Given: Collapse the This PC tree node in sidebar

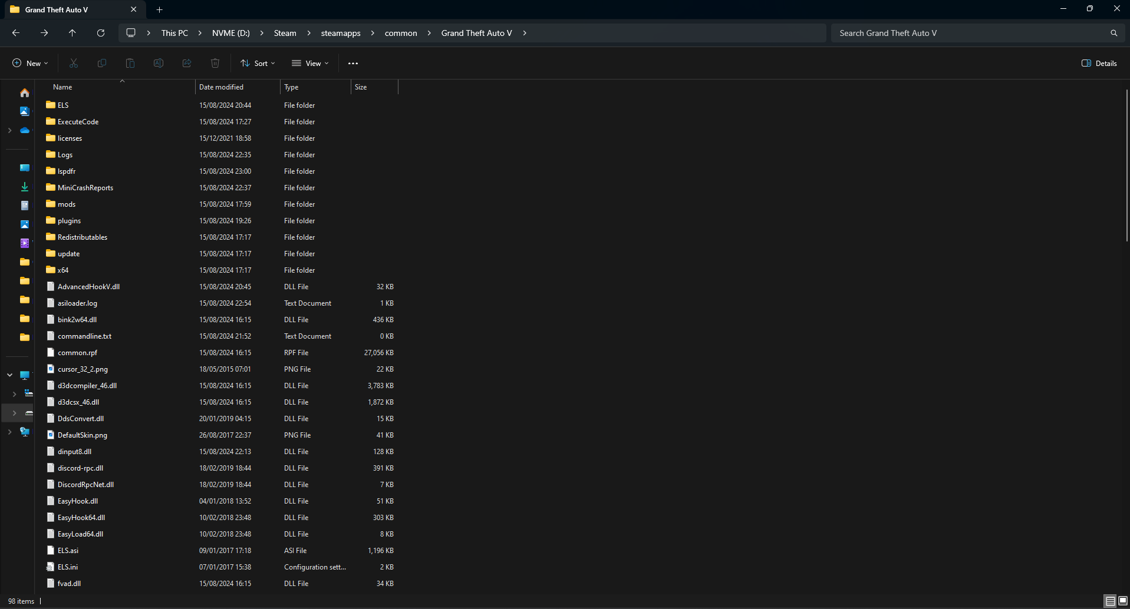Looking at the screenshot, I should click(x=9, y=375).
